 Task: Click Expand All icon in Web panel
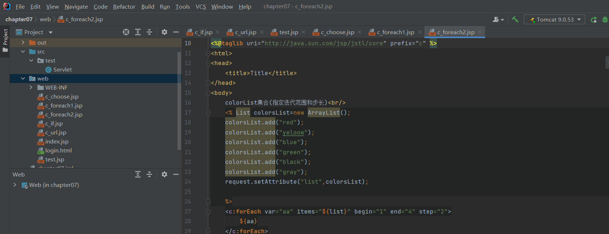tap(138, 174)
